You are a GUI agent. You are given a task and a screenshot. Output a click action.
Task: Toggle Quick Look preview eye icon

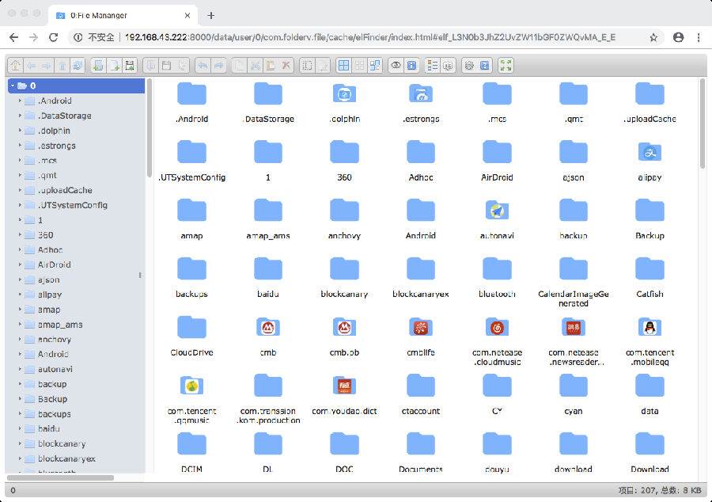396,66
